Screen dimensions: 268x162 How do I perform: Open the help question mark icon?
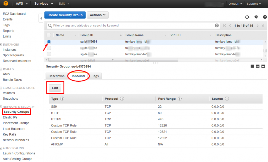(x=265, y=17)
